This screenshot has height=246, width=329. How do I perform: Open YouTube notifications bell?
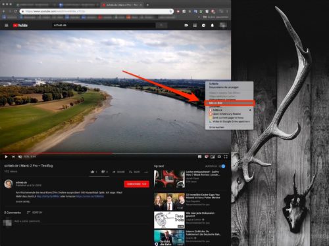click(213, 26)
